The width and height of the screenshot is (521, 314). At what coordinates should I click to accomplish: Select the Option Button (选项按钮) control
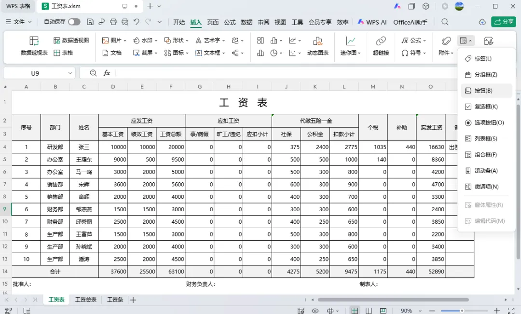point(486,123)
